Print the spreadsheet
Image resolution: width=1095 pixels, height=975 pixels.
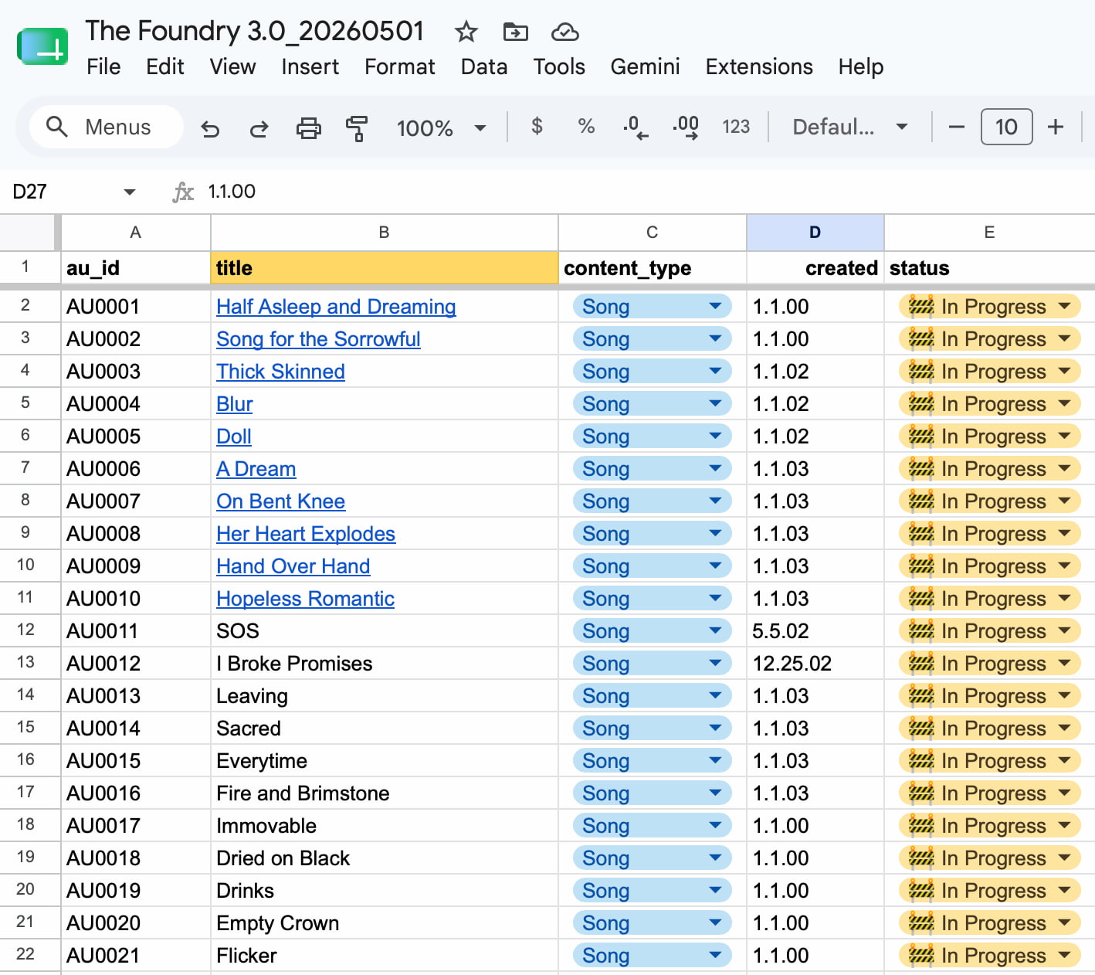(309, 127)
